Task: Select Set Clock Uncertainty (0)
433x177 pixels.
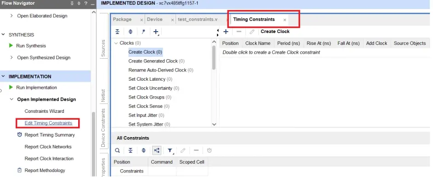Action: 154,88
